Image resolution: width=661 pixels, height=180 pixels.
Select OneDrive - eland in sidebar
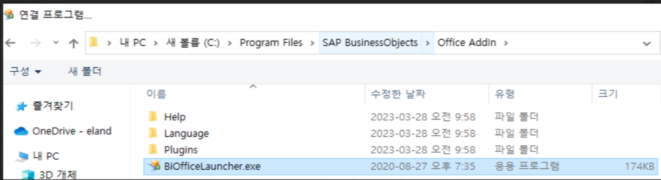click(x=71, y=131)
